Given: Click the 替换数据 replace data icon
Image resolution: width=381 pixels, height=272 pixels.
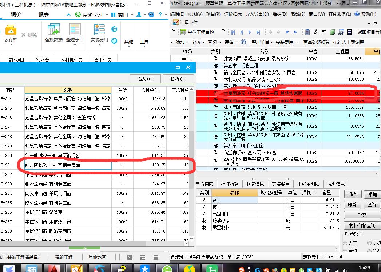Looking at the screenshot, I should (x=54, y=29).
